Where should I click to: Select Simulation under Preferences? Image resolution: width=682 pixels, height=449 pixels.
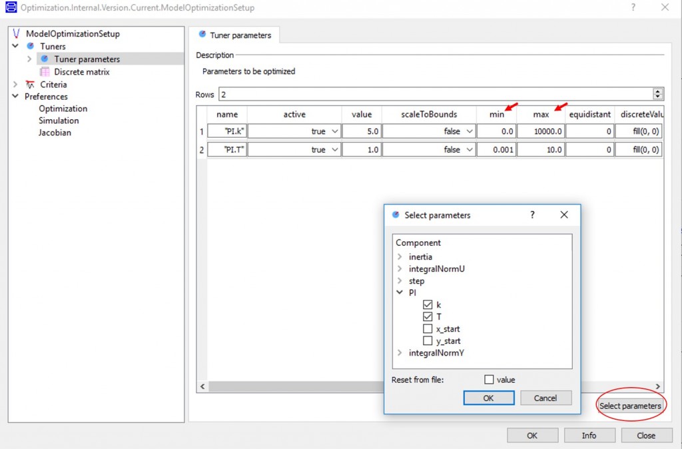(x=59, y=121)
